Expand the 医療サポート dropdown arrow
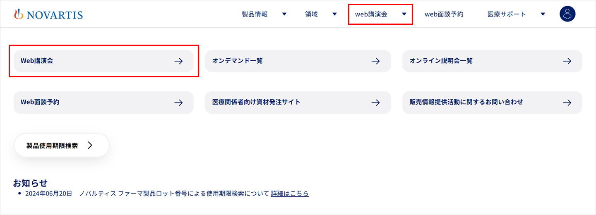 click(x=543, y=14)
